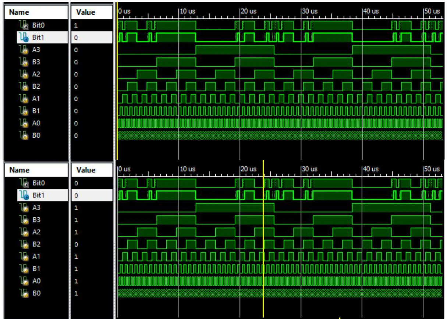447x319 pixels.
Task: Click the 30 us mark on upper time ruler
Action: coord(310,11)
